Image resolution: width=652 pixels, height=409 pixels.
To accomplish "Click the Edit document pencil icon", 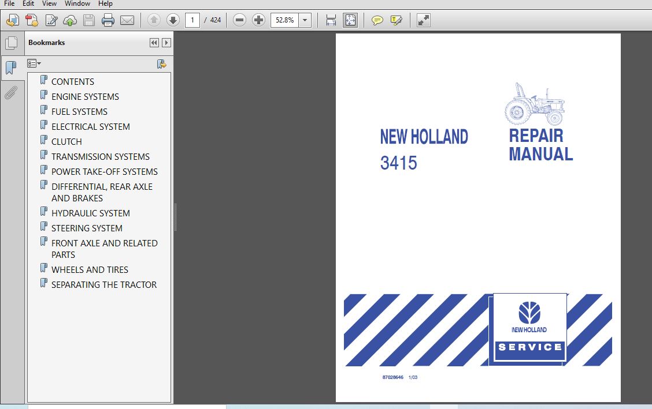I will pyautogui.click(x=51, y=20).
